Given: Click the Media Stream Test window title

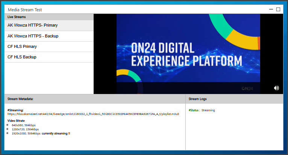Looking at the screenshot, I should click(25, 10).
